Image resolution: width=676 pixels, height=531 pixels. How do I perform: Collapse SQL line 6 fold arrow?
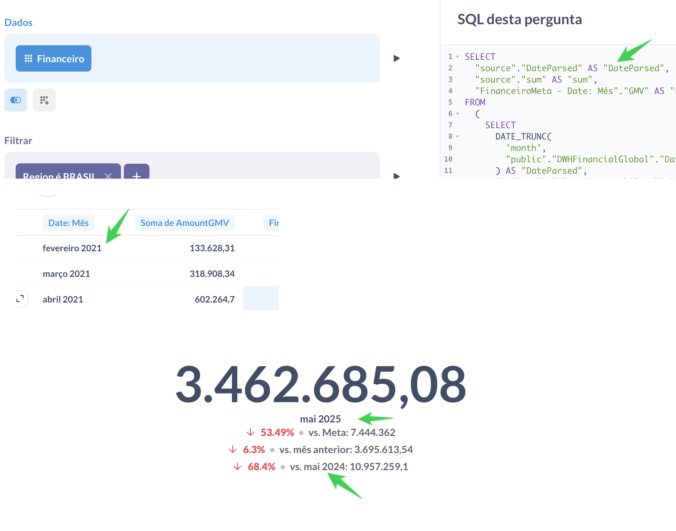[x=458, y=114]
